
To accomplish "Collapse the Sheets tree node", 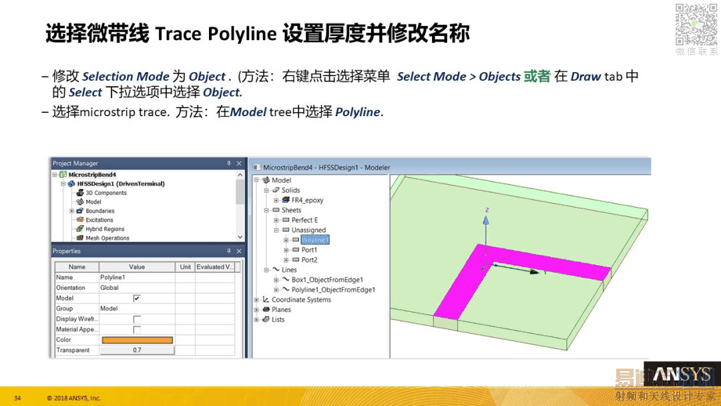I will pyautogui.click(x=266, y=210).
